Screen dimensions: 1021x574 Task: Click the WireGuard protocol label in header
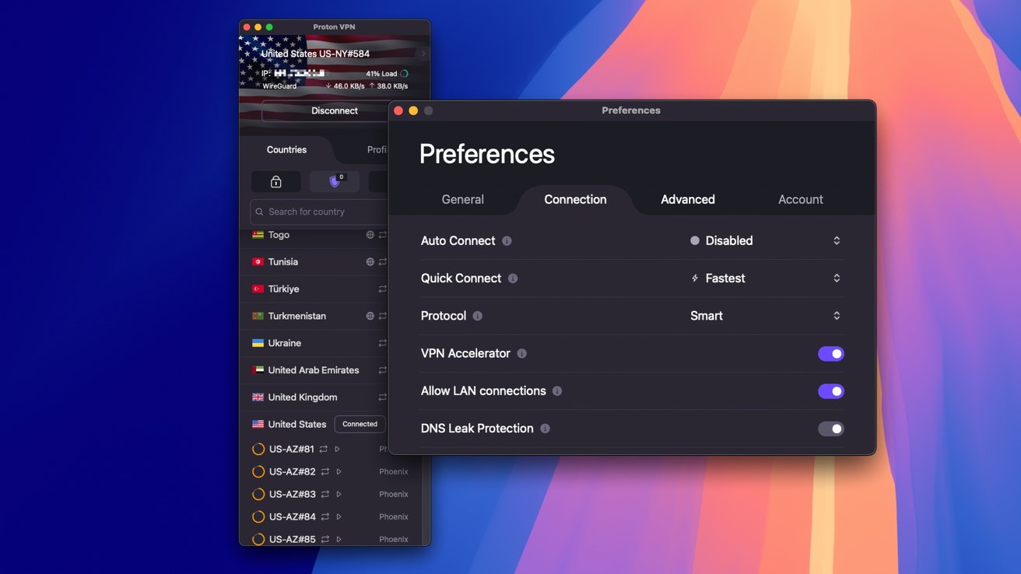point(279,86)
